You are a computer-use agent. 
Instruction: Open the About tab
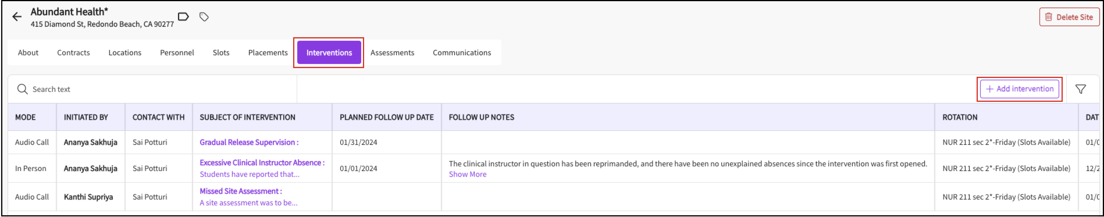pyautogui.click(x=28, y=53)
